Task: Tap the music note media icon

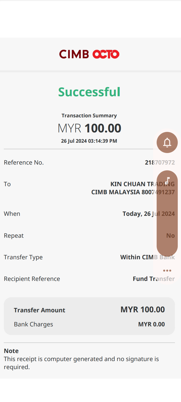Action: 167,180
